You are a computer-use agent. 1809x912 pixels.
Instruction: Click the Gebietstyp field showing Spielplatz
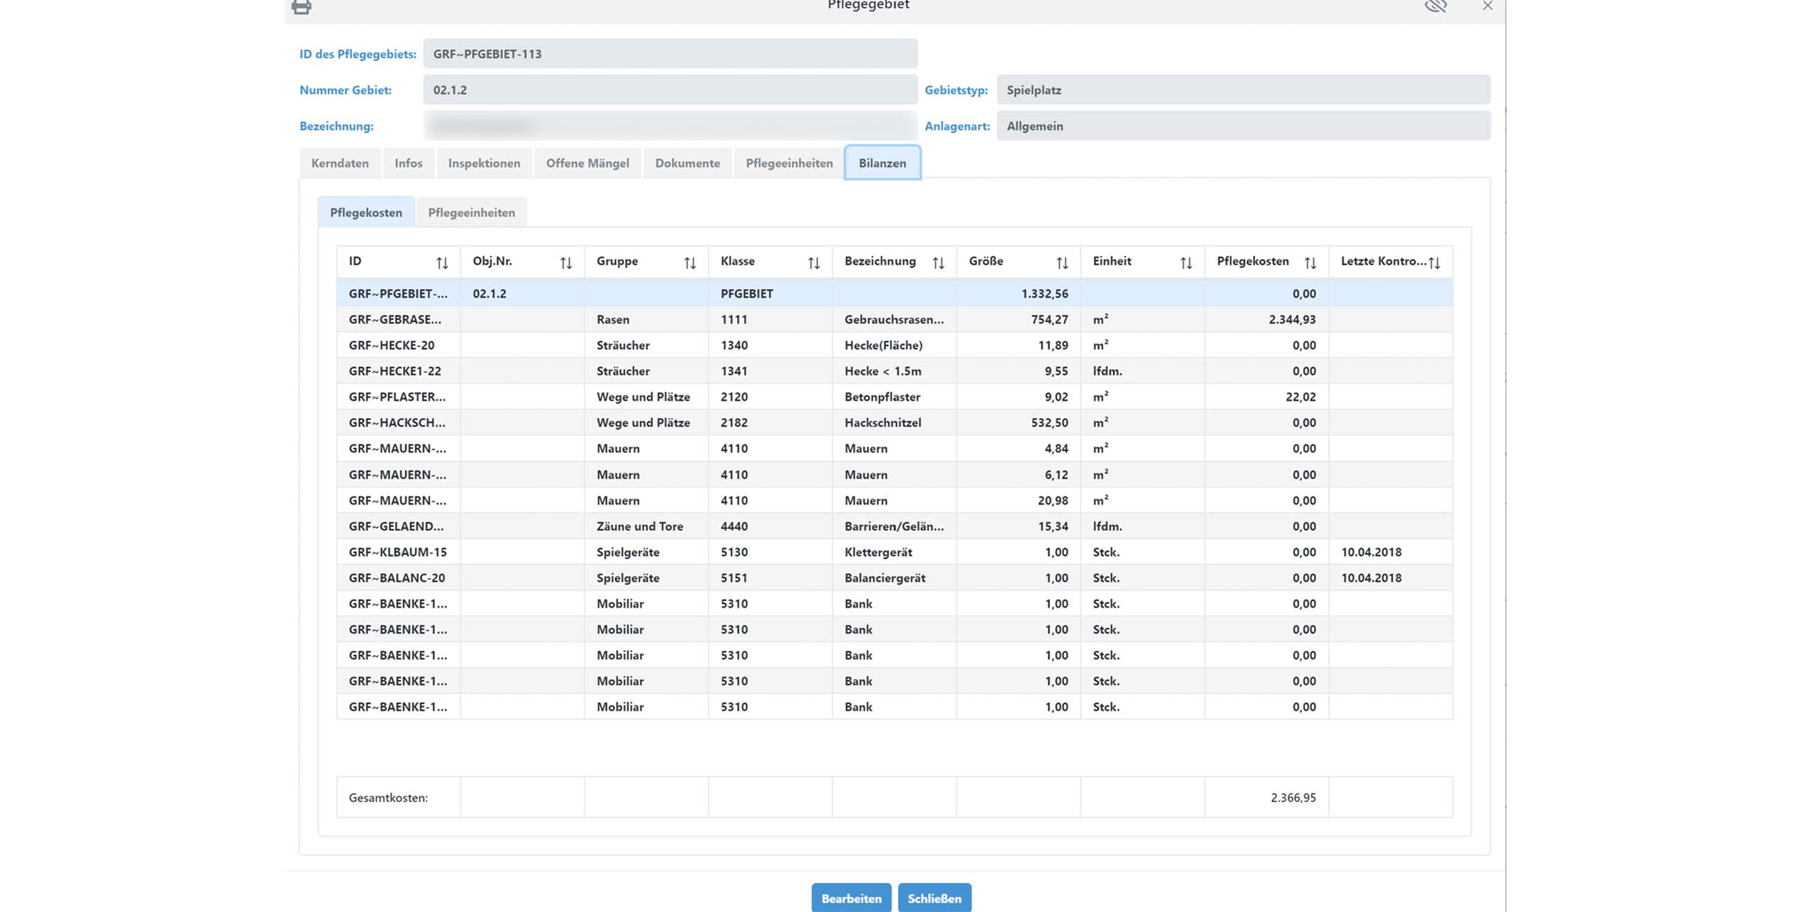tap(1243, 90)
